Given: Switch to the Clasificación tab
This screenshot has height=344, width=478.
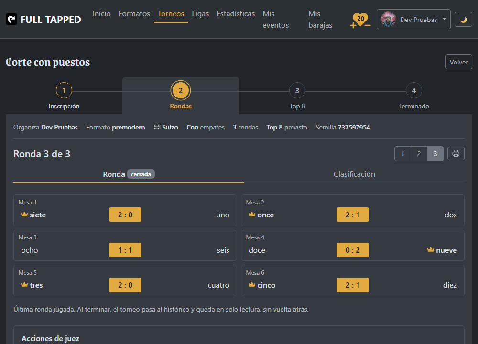Looking at the screenshot, I should (354, 174).
